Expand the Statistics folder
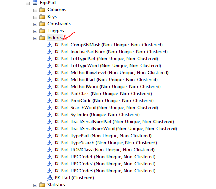 click(x=35, y=185)
